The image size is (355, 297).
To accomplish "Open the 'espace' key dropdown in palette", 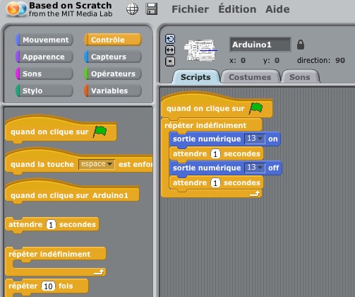I will coord(97,164).
